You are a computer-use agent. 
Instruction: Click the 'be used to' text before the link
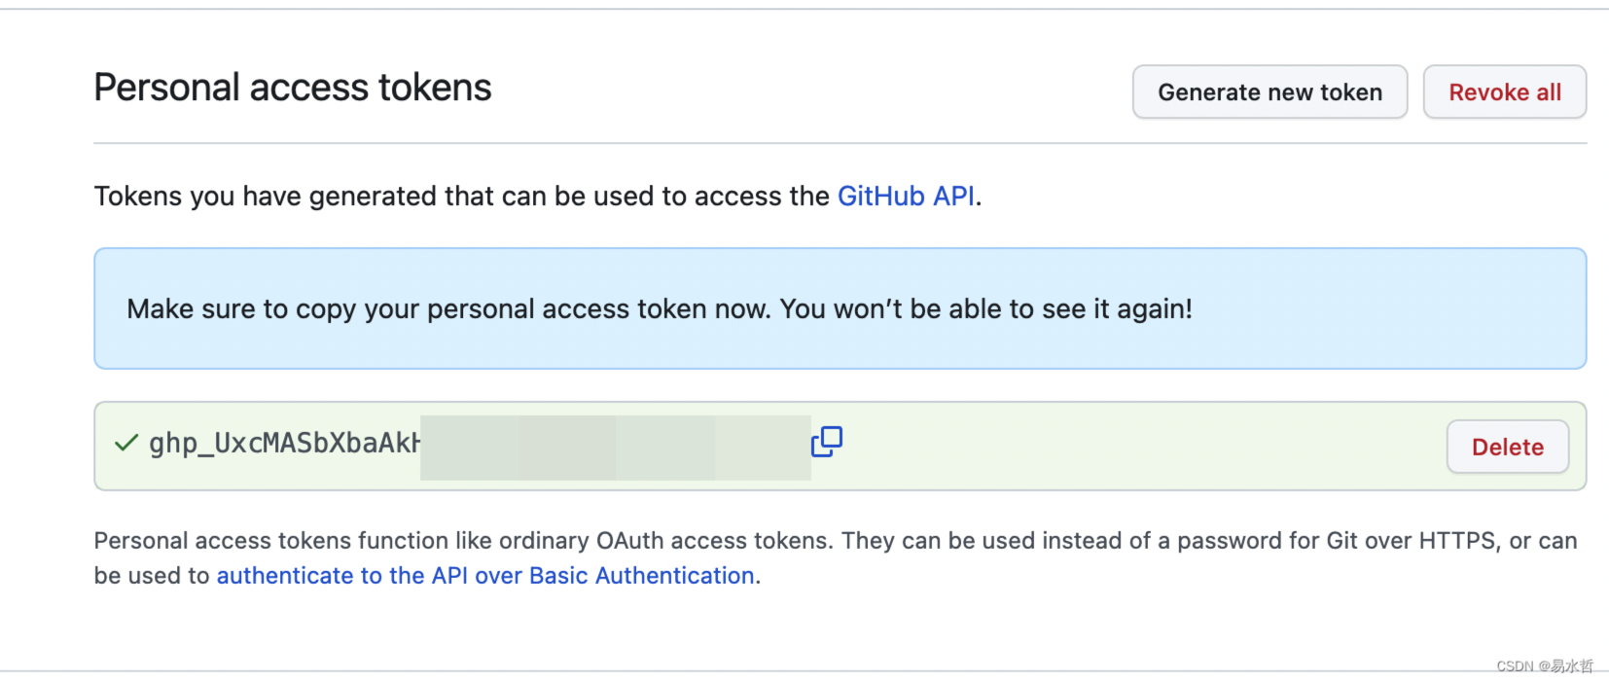[152, 576]
